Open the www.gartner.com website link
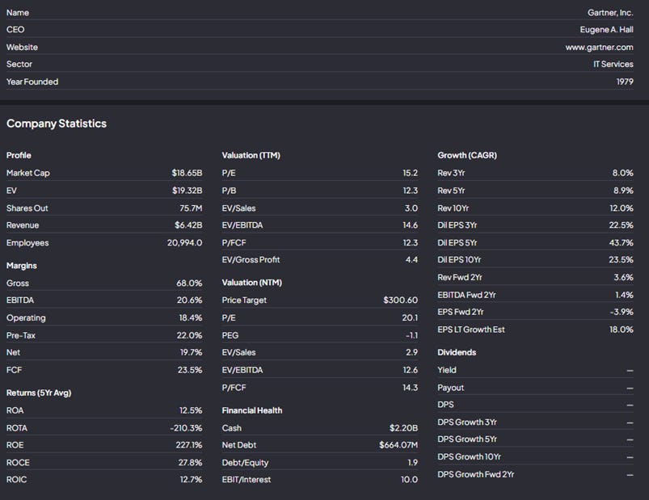 point(600,47)
